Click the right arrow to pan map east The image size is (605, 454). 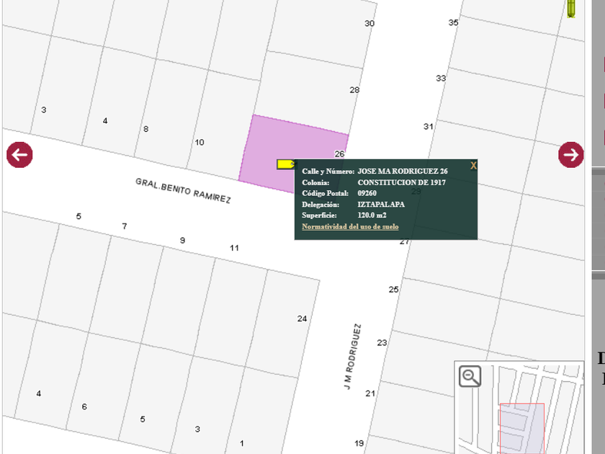[x=571, y=155]
